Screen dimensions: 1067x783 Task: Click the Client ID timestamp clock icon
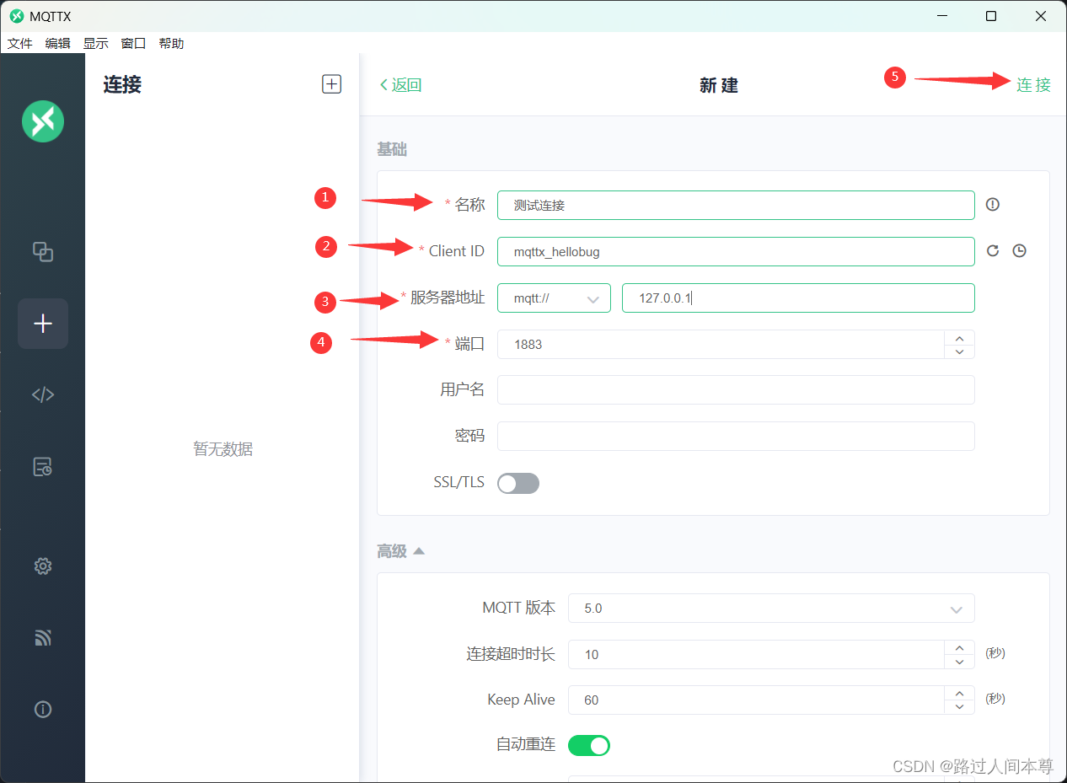1020,251
